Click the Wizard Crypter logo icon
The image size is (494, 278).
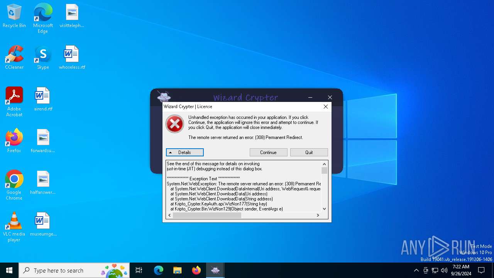tap(164, 97)
